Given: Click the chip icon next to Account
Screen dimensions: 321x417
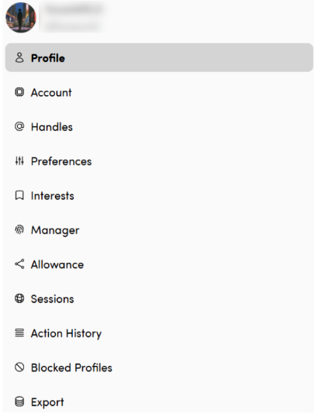Looking at the screenshot, I should tap(19, 92).
